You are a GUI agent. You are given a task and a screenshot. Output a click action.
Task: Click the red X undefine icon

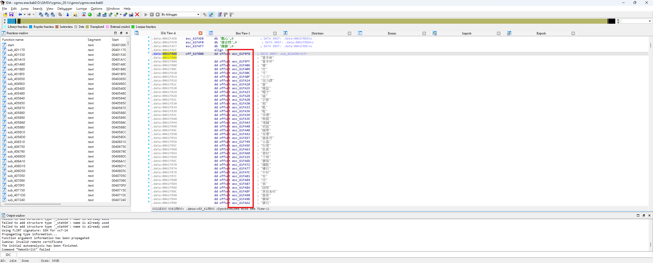click(x=137, y=15)
